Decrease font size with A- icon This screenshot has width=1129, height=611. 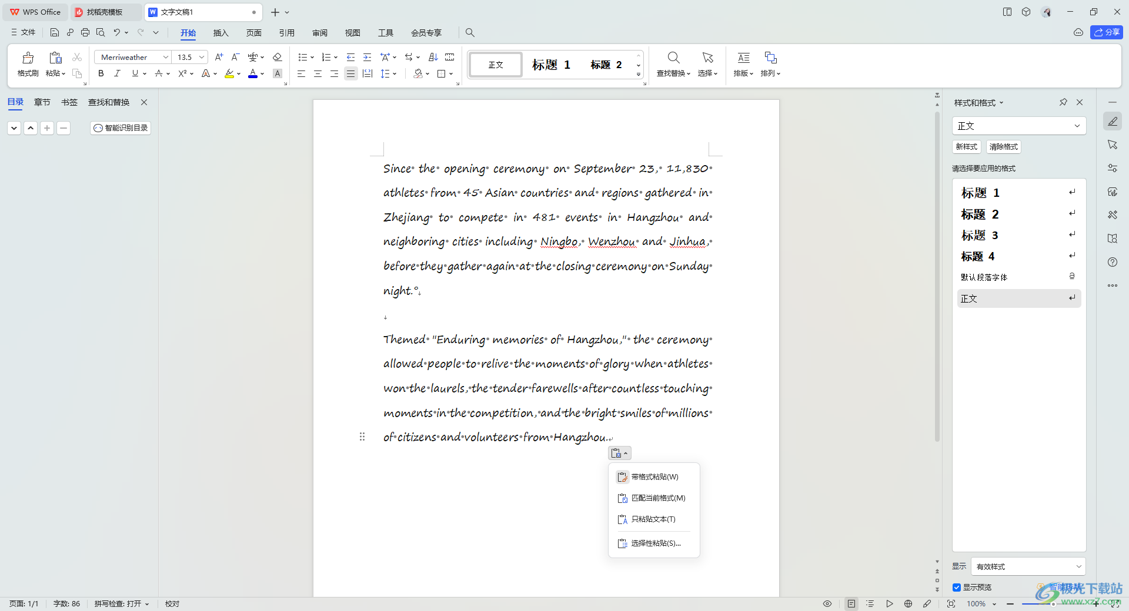[x=235, y=57]
